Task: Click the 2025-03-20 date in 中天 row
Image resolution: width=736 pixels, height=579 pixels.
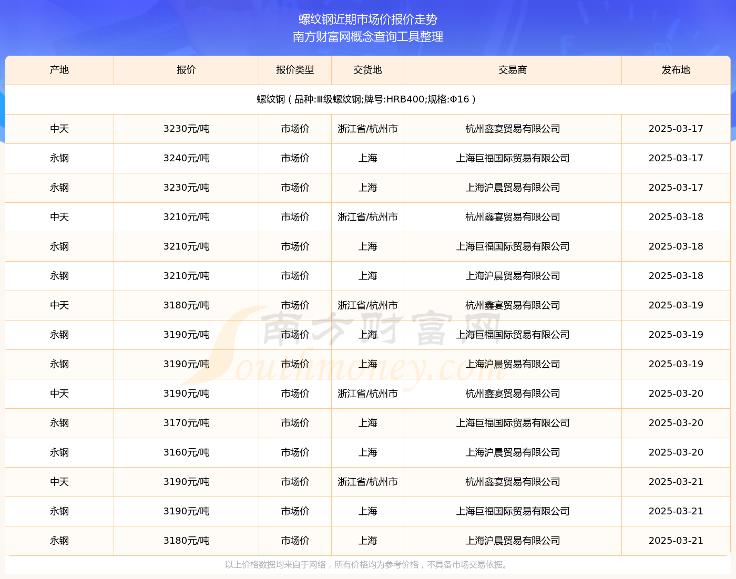Action: pyautogui.click(x=676, y=394)
